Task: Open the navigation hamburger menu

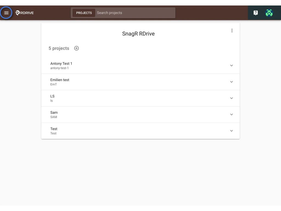Action: (x=6, y=13)
